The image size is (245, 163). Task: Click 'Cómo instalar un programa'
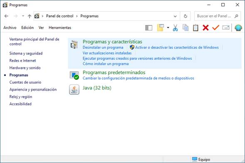[106, 64]
